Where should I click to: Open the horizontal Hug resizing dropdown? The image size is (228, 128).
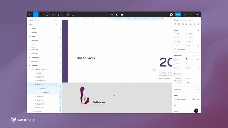pos(178,42)
